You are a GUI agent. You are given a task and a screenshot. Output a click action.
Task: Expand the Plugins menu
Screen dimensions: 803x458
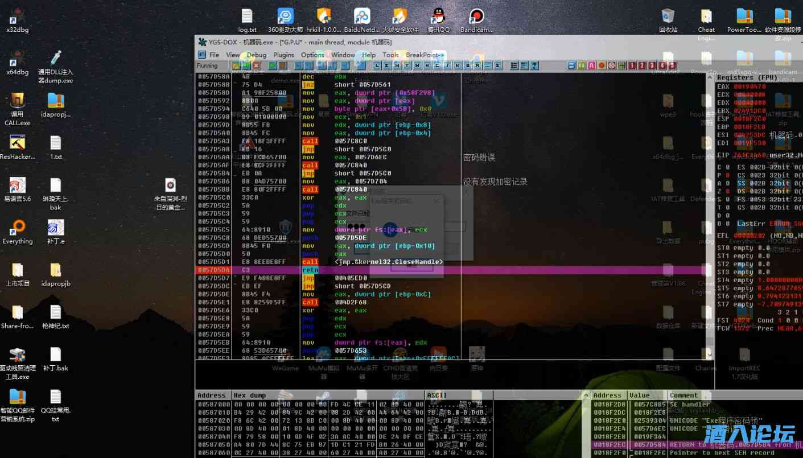283,55
